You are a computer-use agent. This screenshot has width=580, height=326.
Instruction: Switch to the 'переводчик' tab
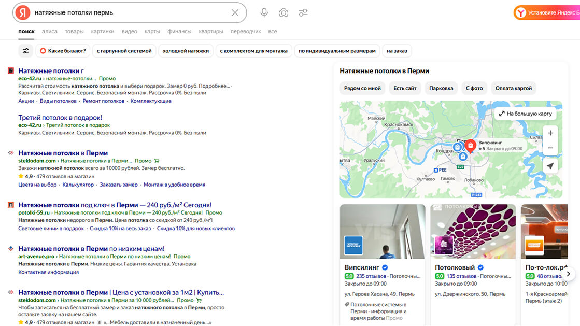(246, 32)
